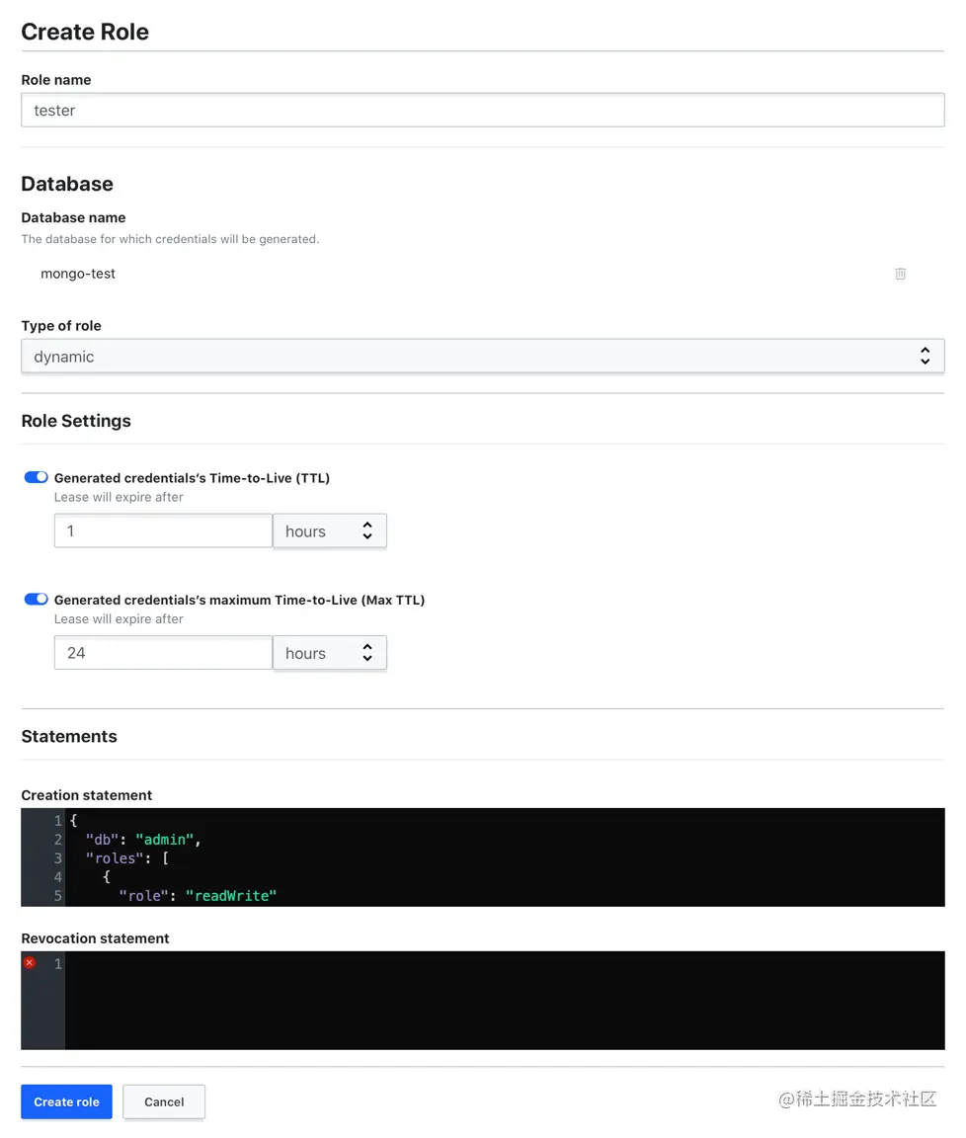Click the Generated credentials's Time-to-Live (TTL) label

tap(192, 478)
